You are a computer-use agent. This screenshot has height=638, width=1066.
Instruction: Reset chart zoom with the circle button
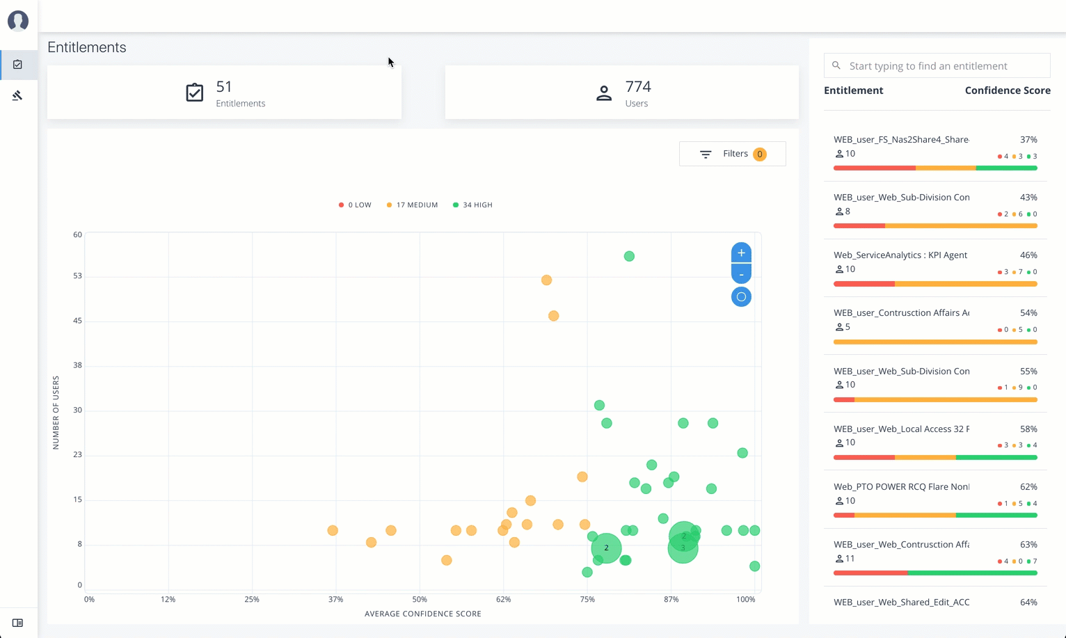coord(741,297)
